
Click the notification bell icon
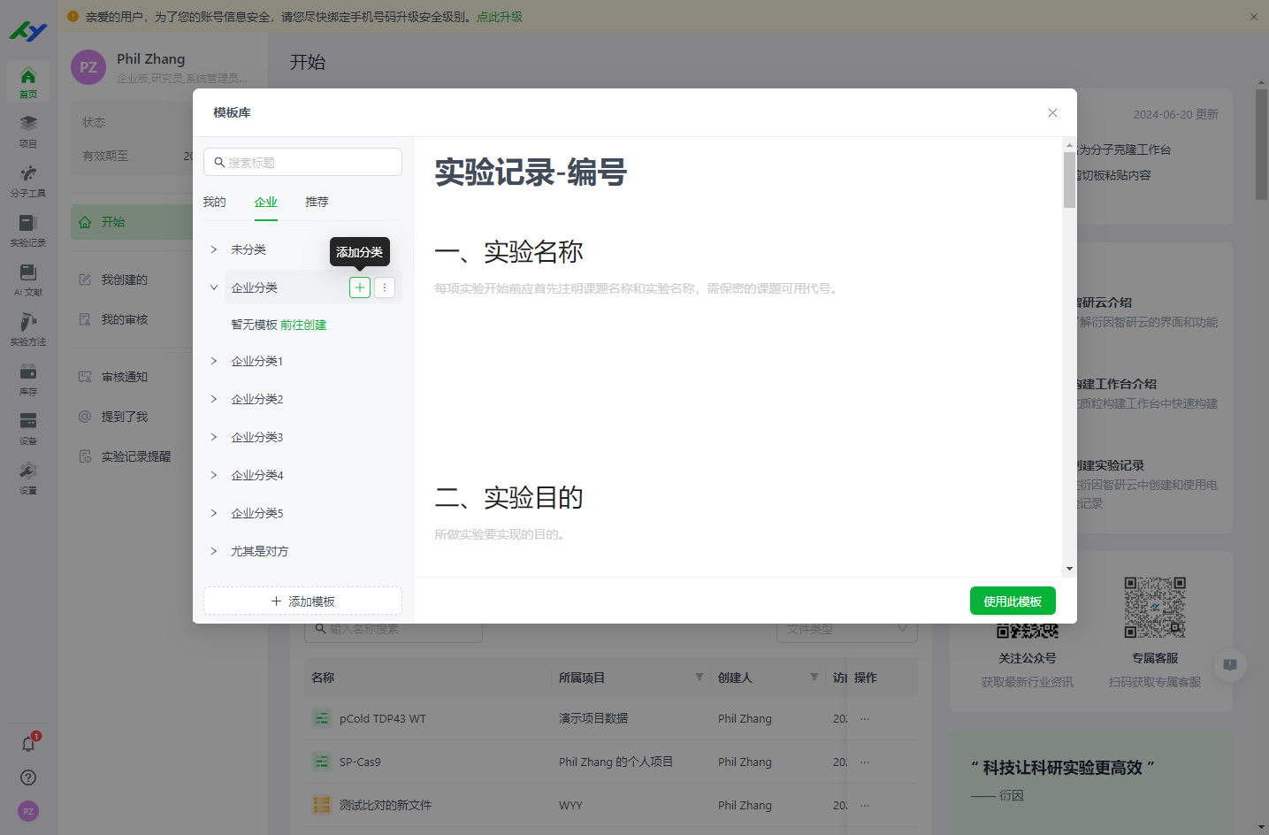(28, 744)
